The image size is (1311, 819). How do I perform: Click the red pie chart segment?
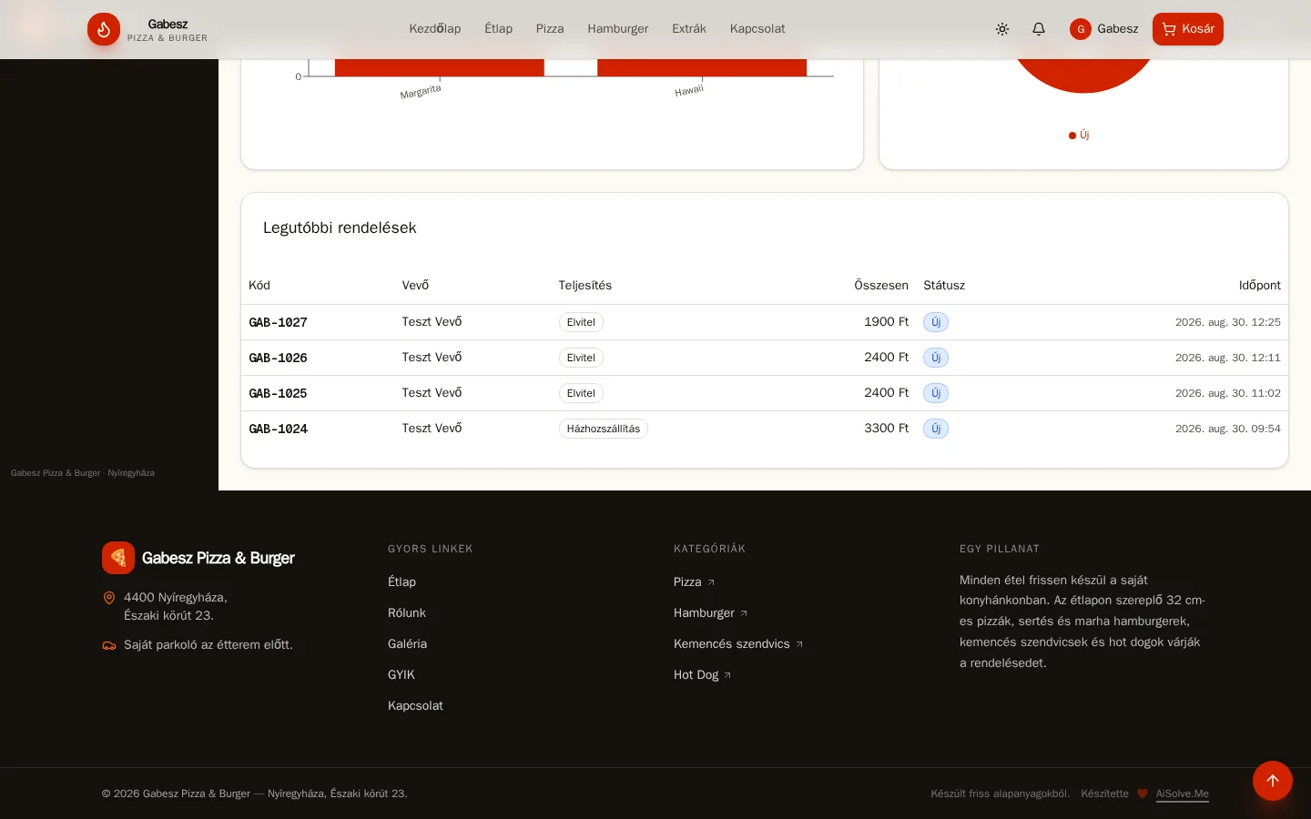(x=1083, y=75)
